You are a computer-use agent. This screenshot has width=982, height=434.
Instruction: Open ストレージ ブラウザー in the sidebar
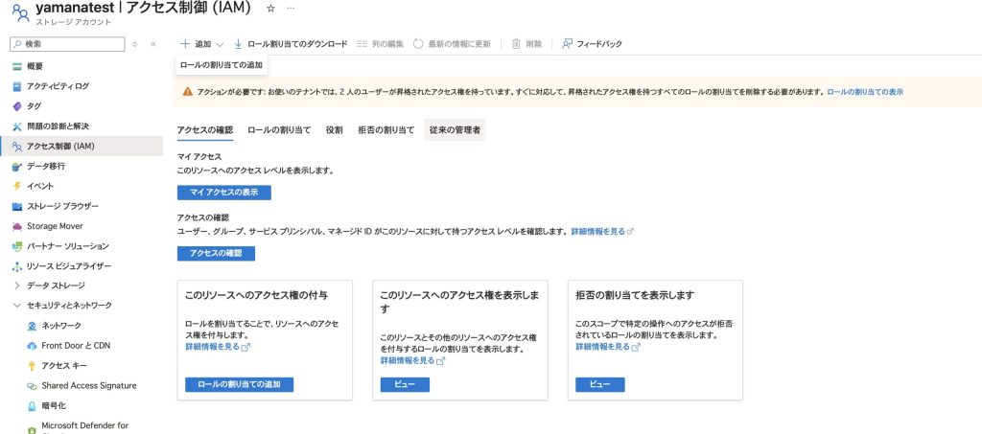tap(62, 206)
